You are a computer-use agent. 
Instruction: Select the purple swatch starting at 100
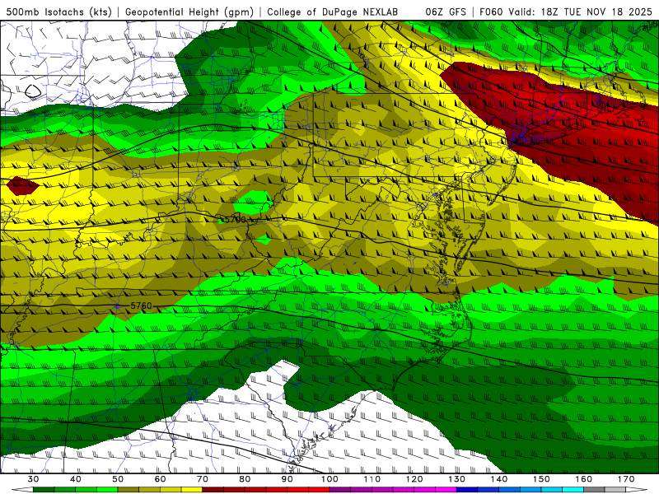tap(340, 490)
